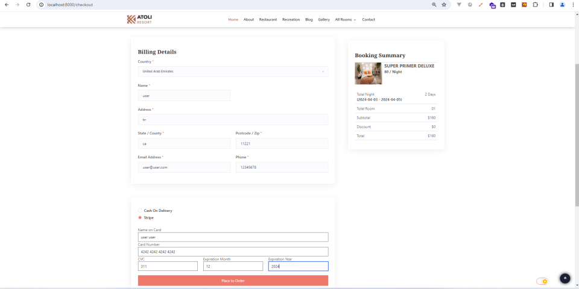Click the Email Address field

click(184, 167)
